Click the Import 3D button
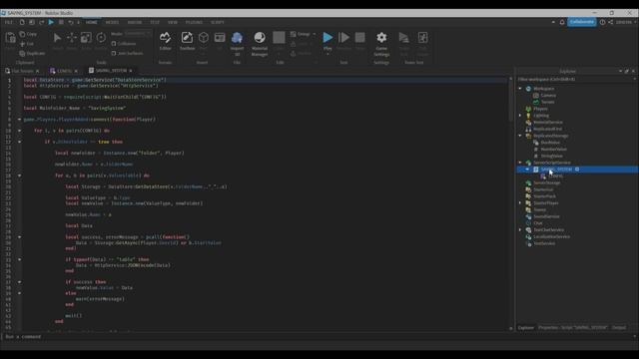 click(x=237, y=44)
